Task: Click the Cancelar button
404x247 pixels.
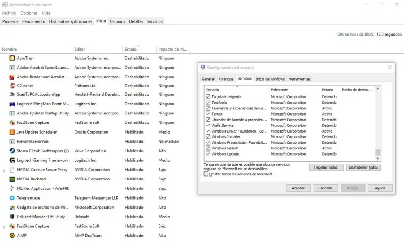Action: (x=325, y=188)
